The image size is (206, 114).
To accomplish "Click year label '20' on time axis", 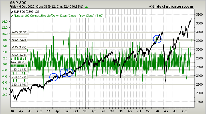I will pos(157,111).
